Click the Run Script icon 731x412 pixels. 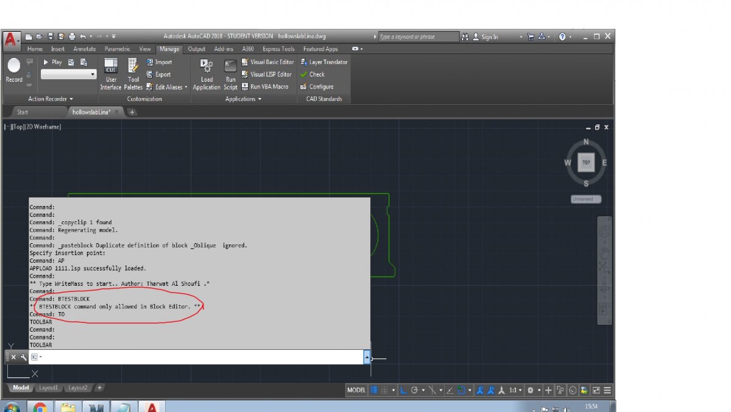(230, 75)
